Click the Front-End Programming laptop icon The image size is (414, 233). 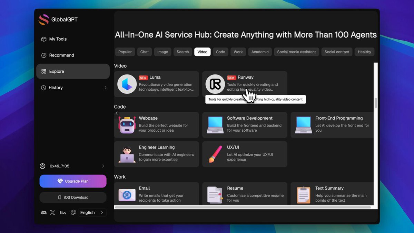point(304,125)
